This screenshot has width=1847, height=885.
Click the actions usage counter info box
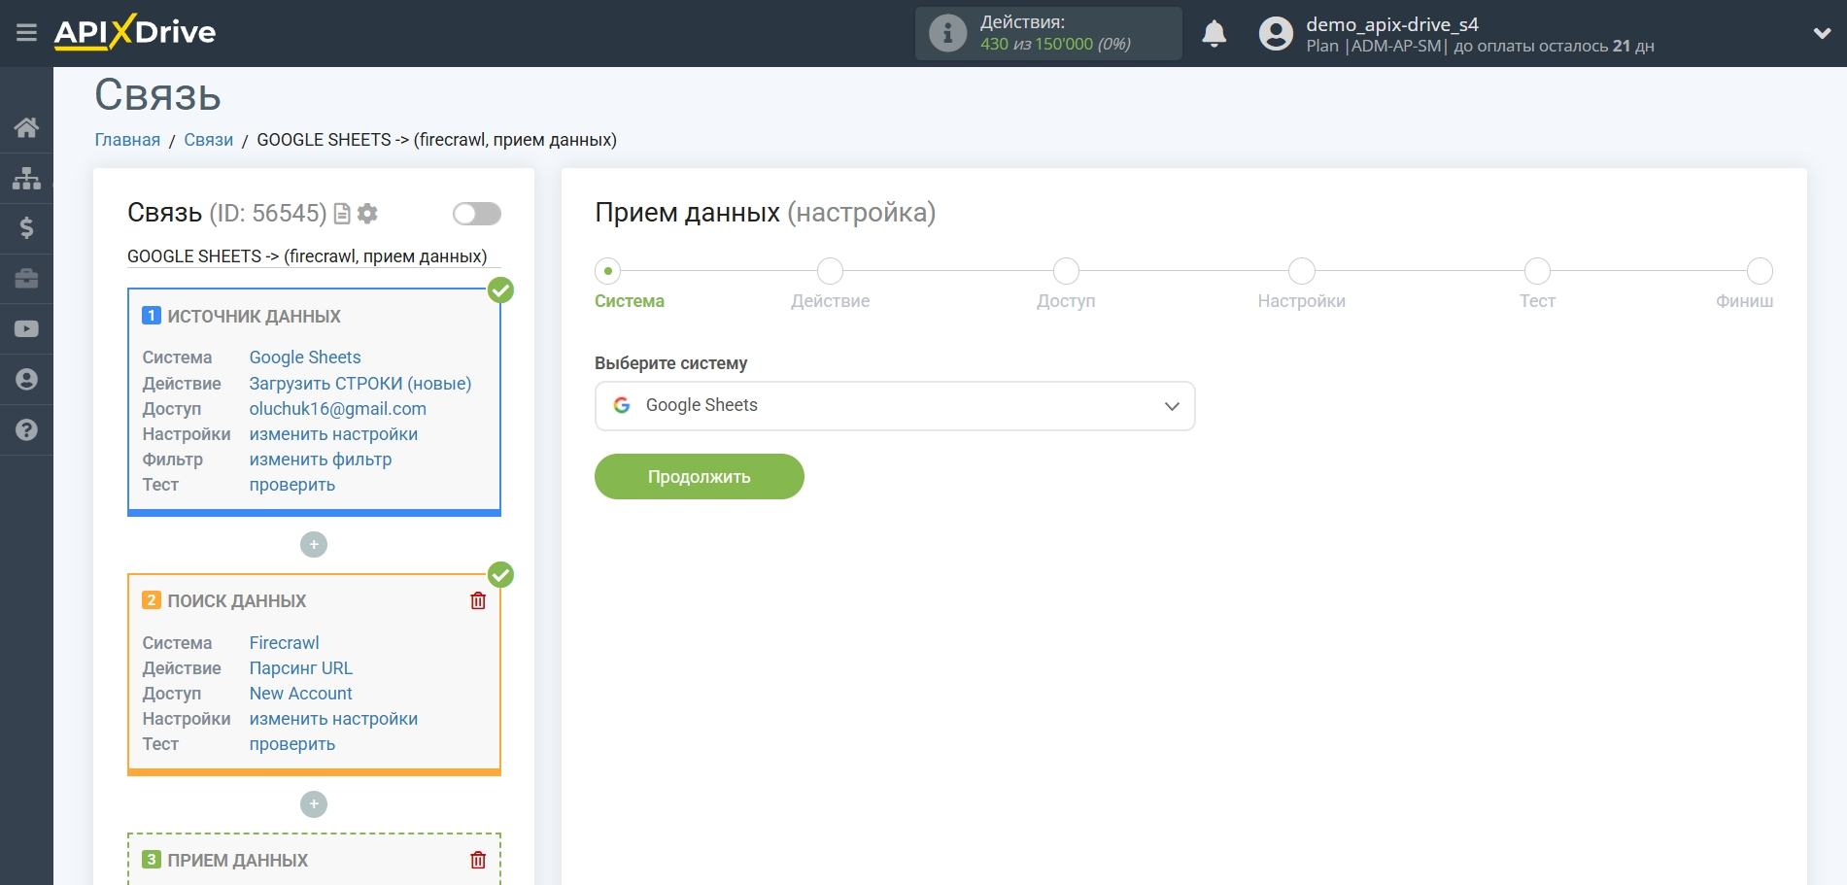tap(1047, 34)
